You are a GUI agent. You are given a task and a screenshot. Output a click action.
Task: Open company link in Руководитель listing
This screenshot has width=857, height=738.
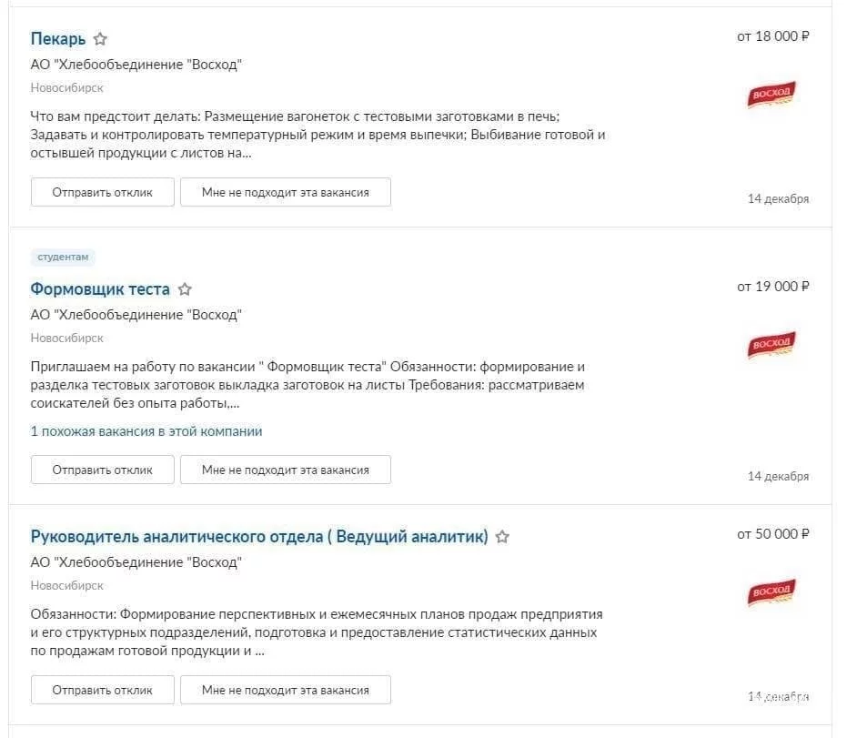coord(136,562)
